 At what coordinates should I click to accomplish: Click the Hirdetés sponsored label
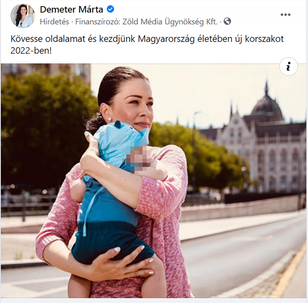[x=54, y=22]
